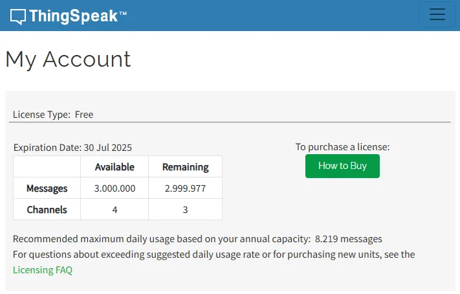
Task: Click the Free license type value
Action: [84, 115]
